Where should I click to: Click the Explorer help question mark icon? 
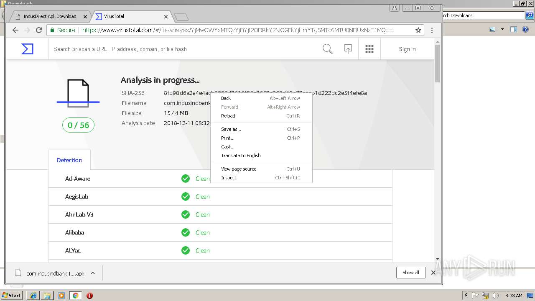(526, 30)
